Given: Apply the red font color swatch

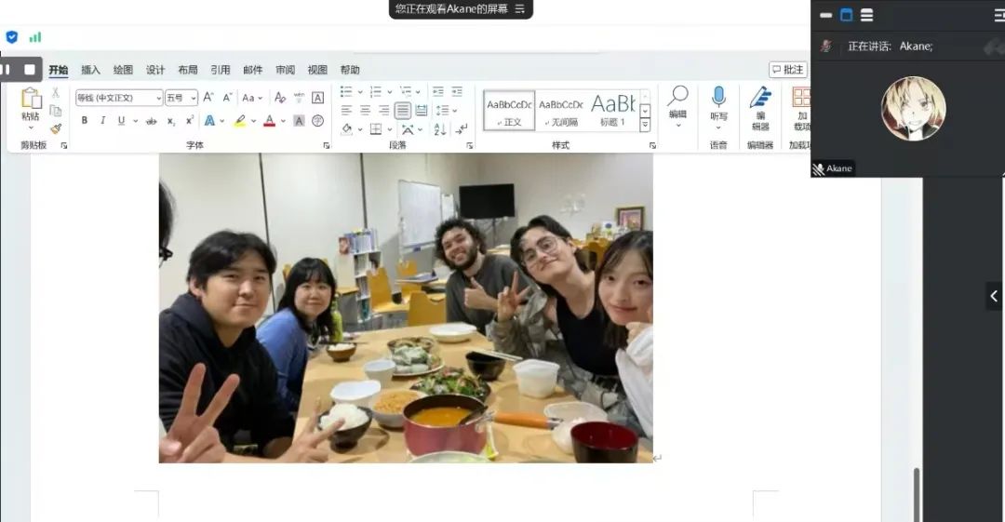Looking at the screenshot, I should pyautogui.click(x=269, y=121).
